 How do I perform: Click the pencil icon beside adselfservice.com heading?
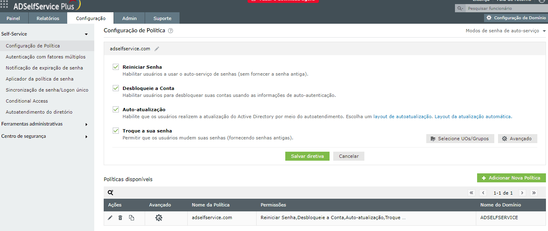pyautogui.click(x=157, y=49)
